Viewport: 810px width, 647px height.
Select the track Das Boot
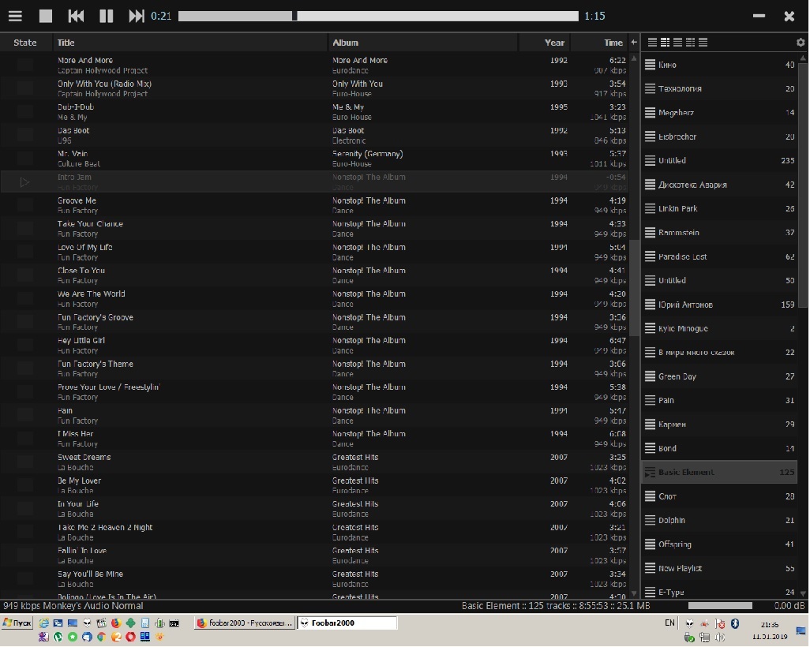coord(314,135)
